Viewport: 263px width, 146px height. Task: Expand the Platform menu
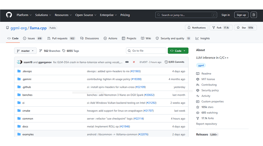24,15
